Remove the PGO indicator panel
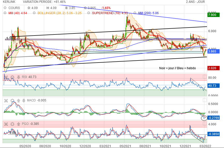 (x=6, y=124)
